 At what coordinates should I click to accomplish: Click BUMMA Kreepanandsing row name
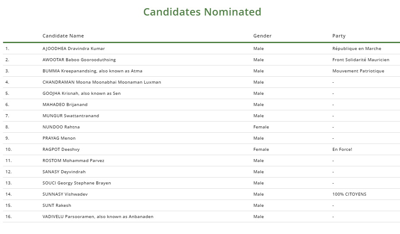(92, 71)
